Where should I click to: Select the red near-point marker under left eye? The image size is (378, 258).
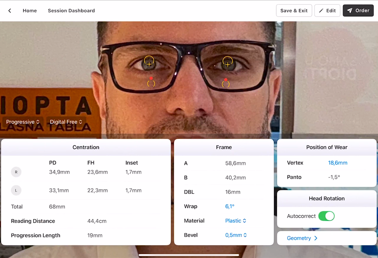coord(226,80)
